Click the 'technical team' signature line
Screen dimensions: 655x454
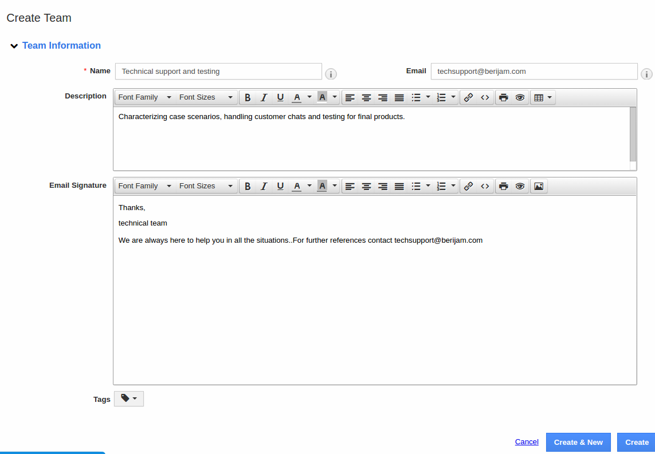[143, 223]
